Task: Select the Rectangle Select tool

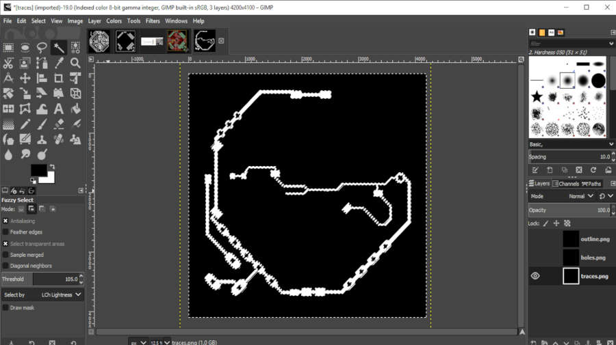Action: click(8, 48)
